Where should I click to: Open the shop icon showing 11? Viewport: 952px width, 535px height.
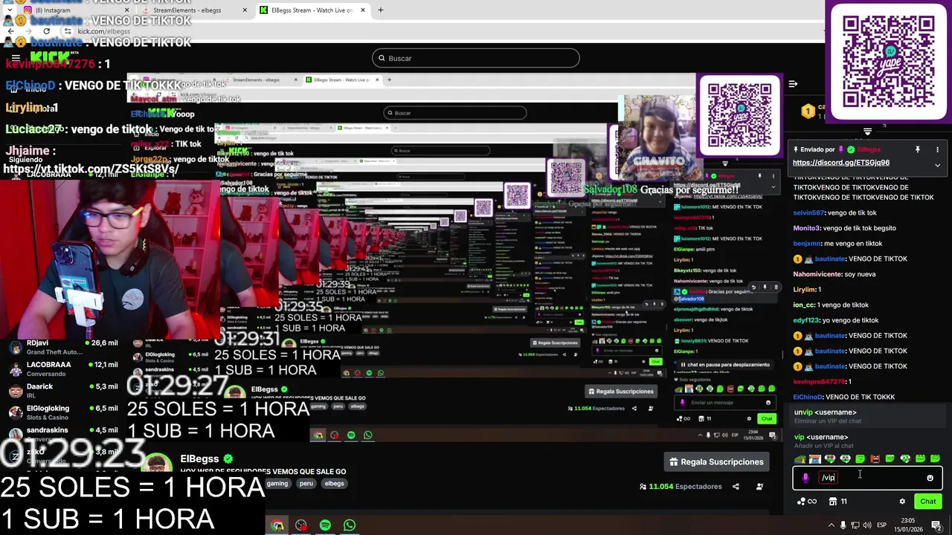[x=837, y=502]
